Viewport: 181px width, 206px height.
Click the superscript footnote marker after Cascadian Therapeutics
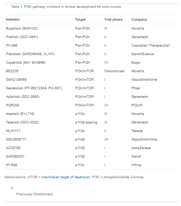click(169, 44)
